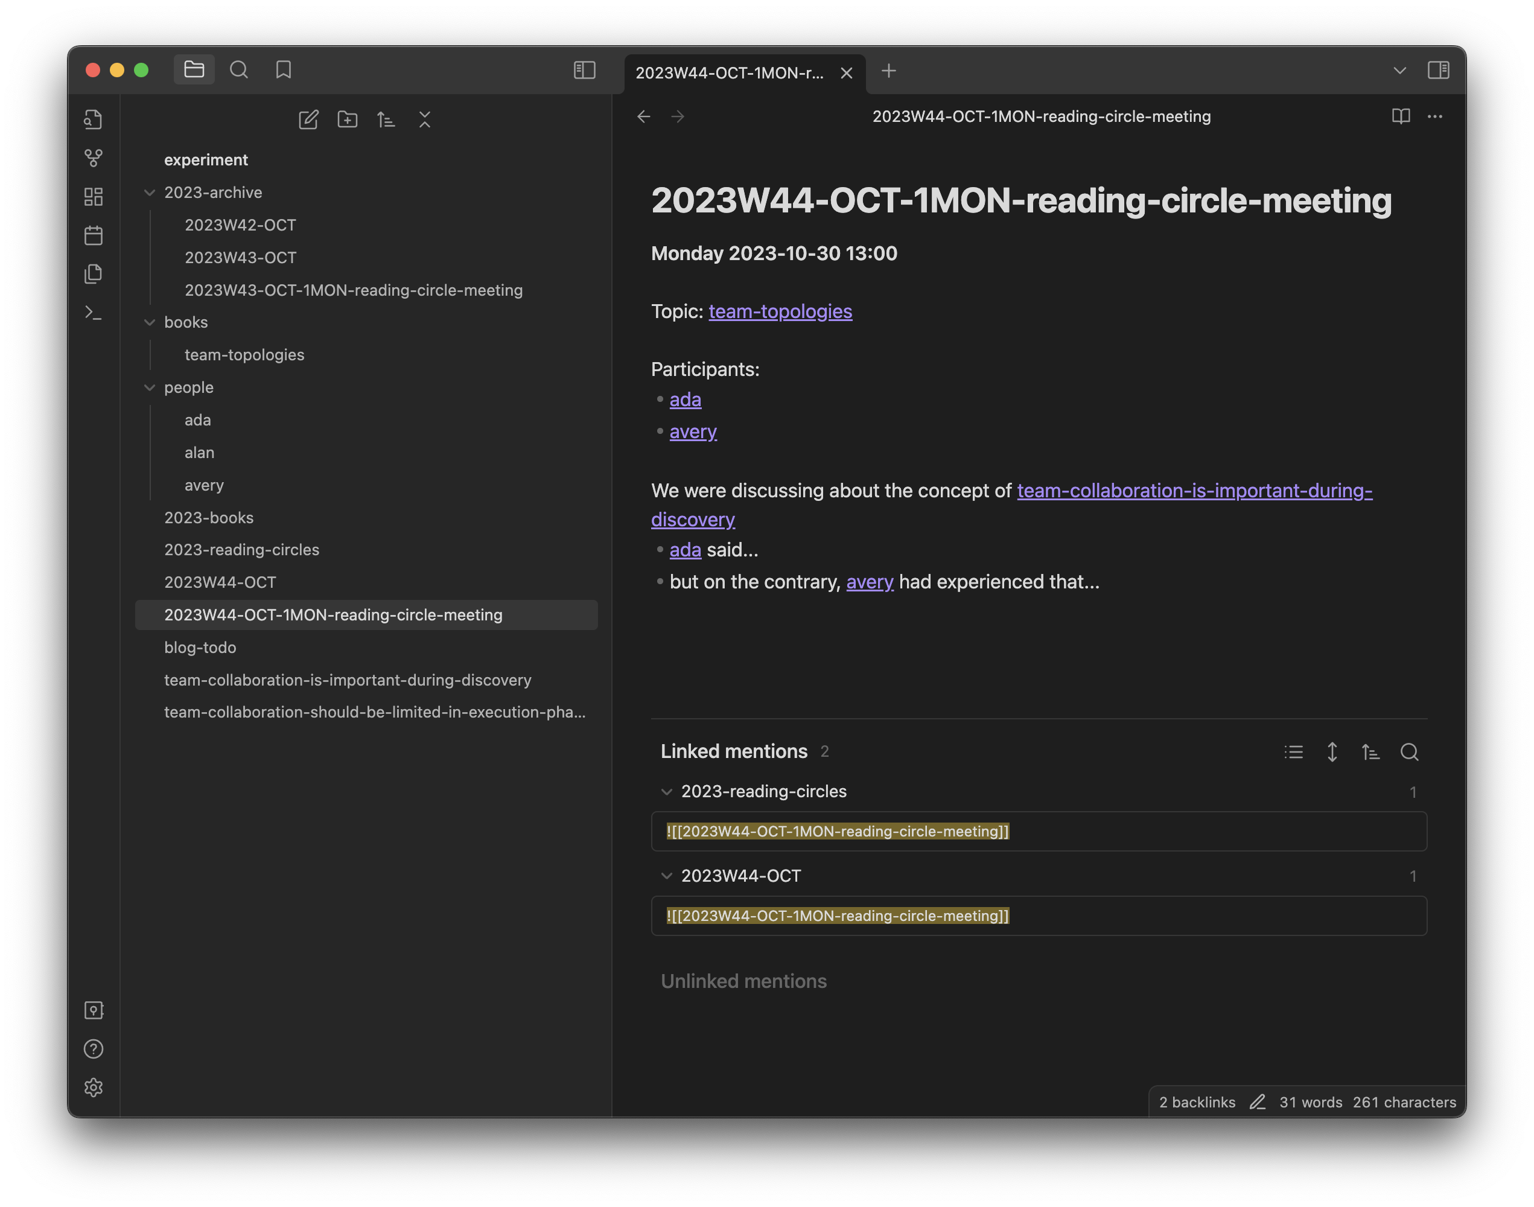Open today's daily note calendar icon
This screenshot has height=1207, width=1534.
(94, 235)
